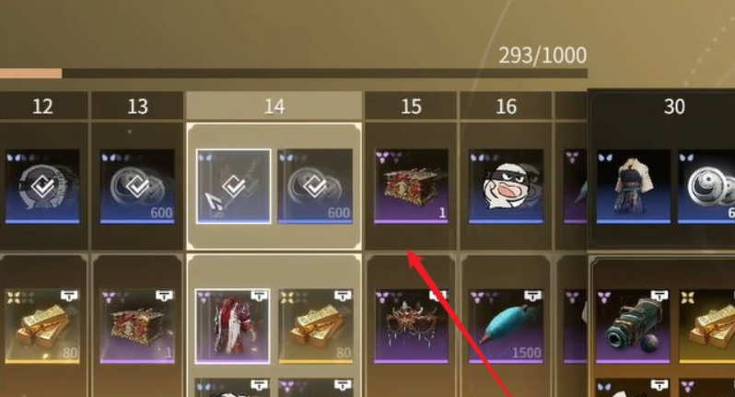Image resolution: width=735 pixels, height=397 pixels.
Task: Select the level 15 column header
Action: click(411, 106)
